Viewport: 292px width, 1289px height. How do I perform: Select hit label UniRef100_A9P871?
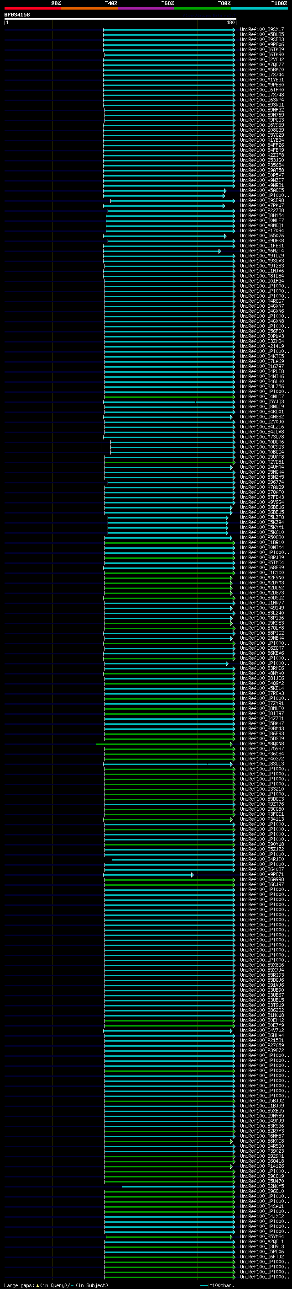262,875
